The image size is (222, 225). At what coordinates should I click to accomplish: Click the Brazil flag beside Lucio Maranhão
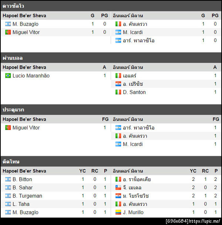point(8,76)
